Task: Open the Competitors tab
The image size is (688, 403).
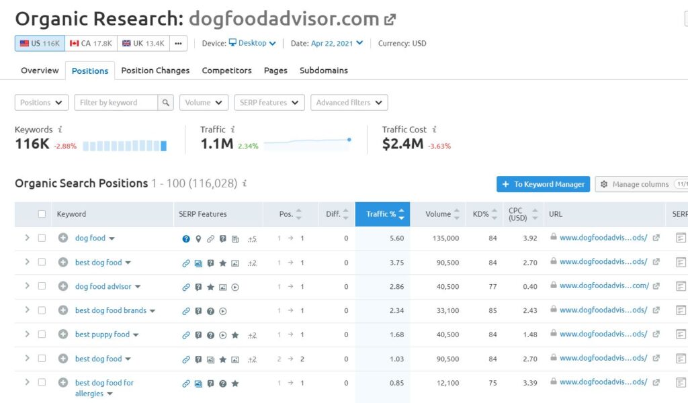Action: 226,71
